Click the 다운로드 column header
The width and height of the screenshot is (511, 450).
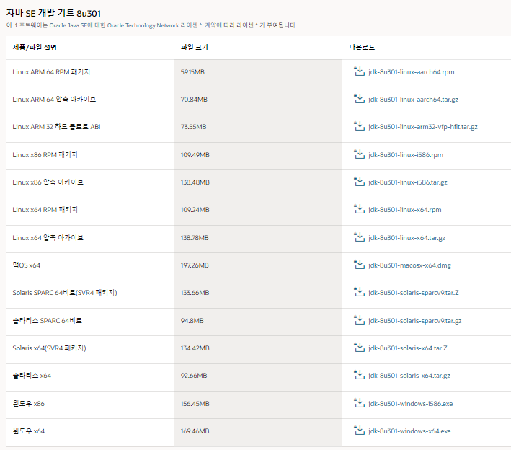pyautogui.click(x=362, y=47)
